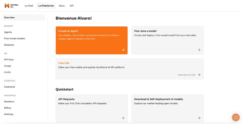Open Datasets in sidebar
Viewport: 242px width, 124px height.
(9, 45)
